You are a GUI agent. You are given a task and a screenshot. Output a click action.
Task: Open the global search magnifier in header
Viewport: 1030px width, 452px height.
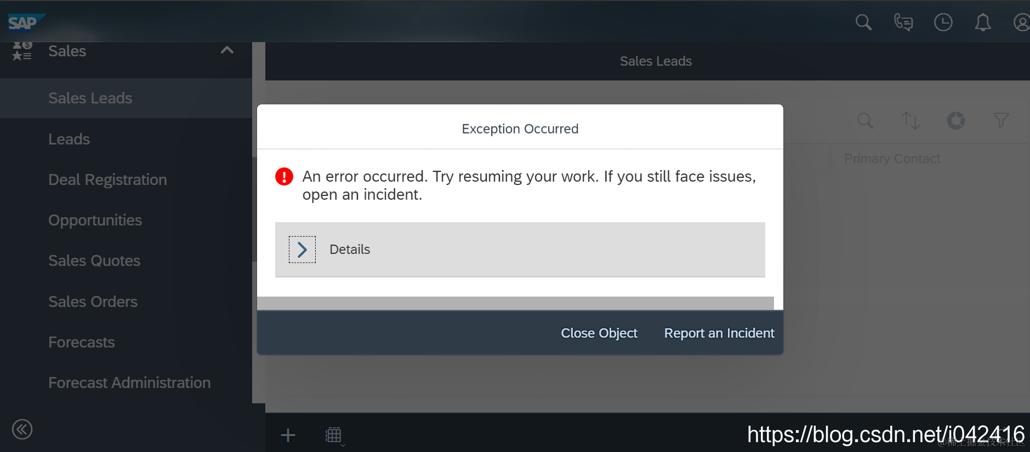[x=864, y=22]
